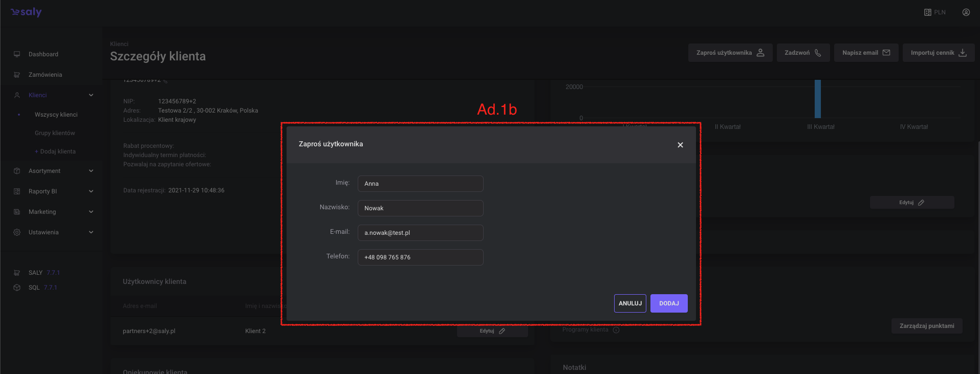Image resolution: width=980 pixels, height=374 pixels.
Task: Click the PLN currency icon
Action: pyautogui.click(x=928, y=12)
